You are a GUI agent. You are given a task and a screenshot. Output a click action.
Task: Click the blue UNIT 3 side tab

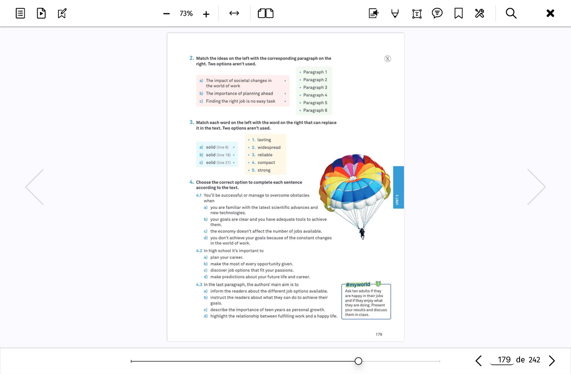[398, 187]
